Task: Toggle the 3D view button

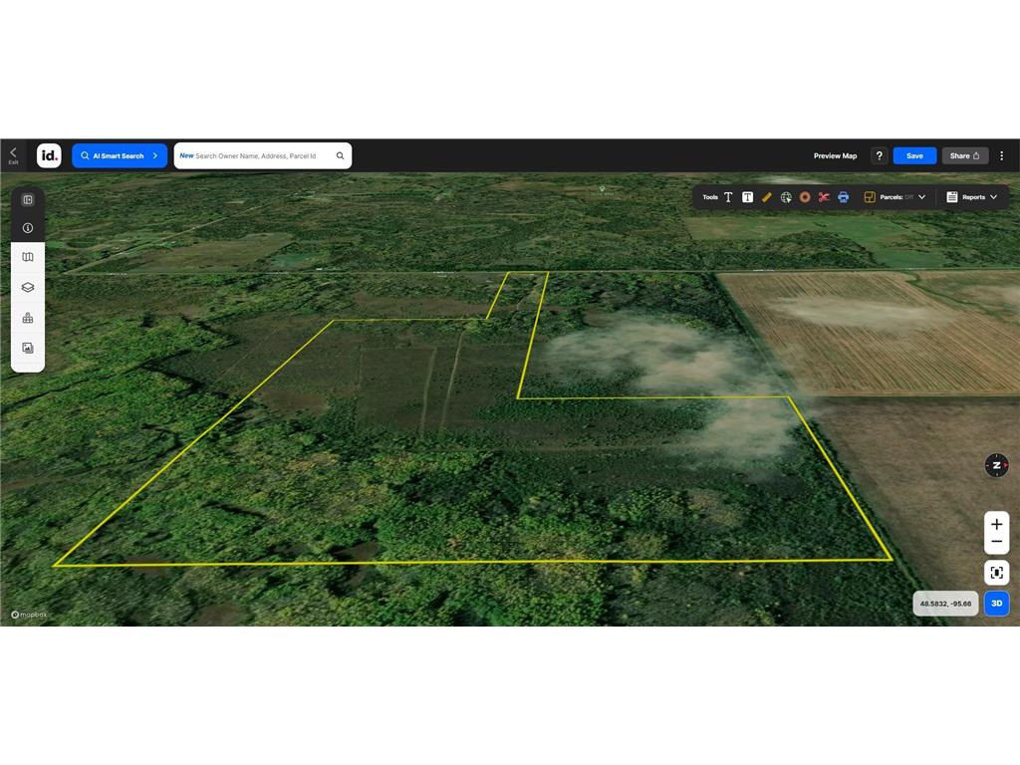Action: (x=996, y=604)
